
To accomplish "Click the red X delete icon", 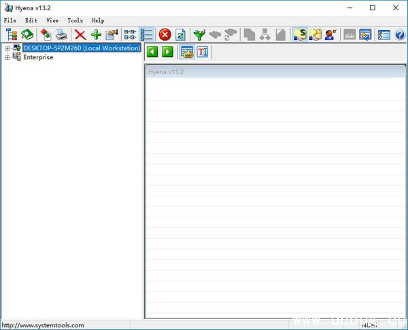I will pos(80,35).
